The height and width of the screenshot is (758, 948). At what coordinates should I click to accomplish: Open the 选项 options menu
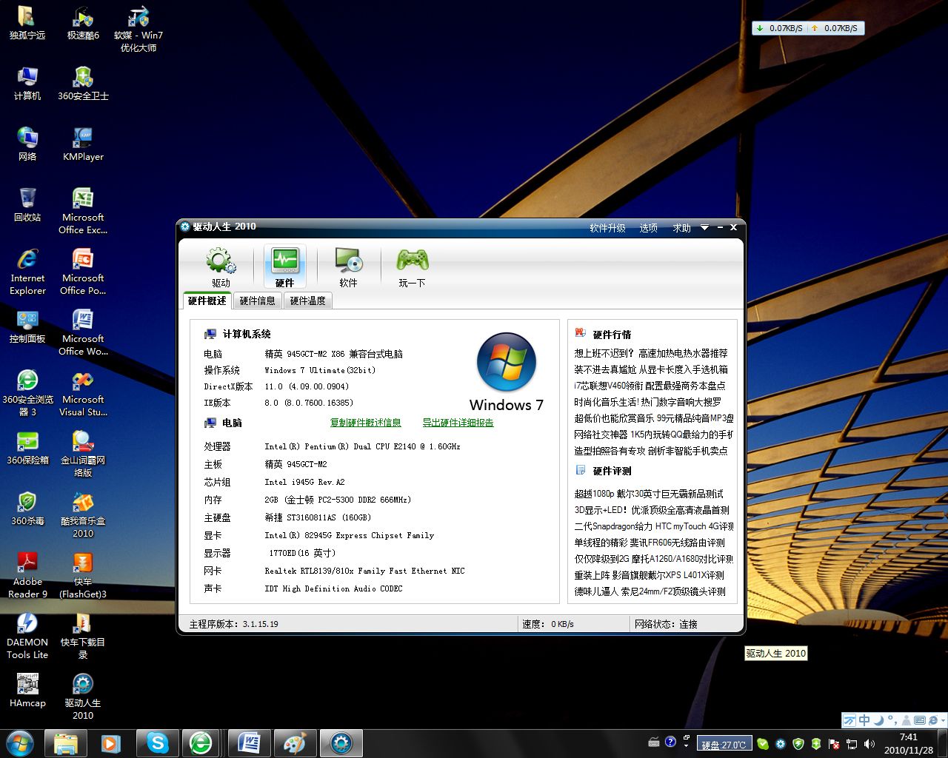click(x=649, y=228)
